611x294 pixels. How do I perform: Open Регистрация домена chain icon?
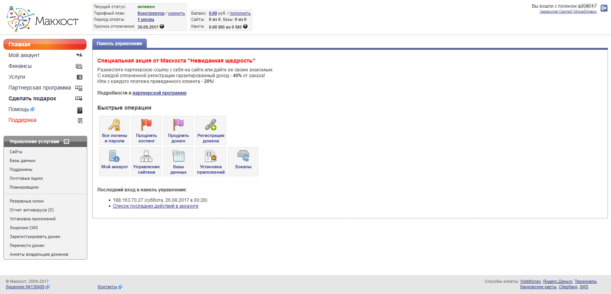211,125
